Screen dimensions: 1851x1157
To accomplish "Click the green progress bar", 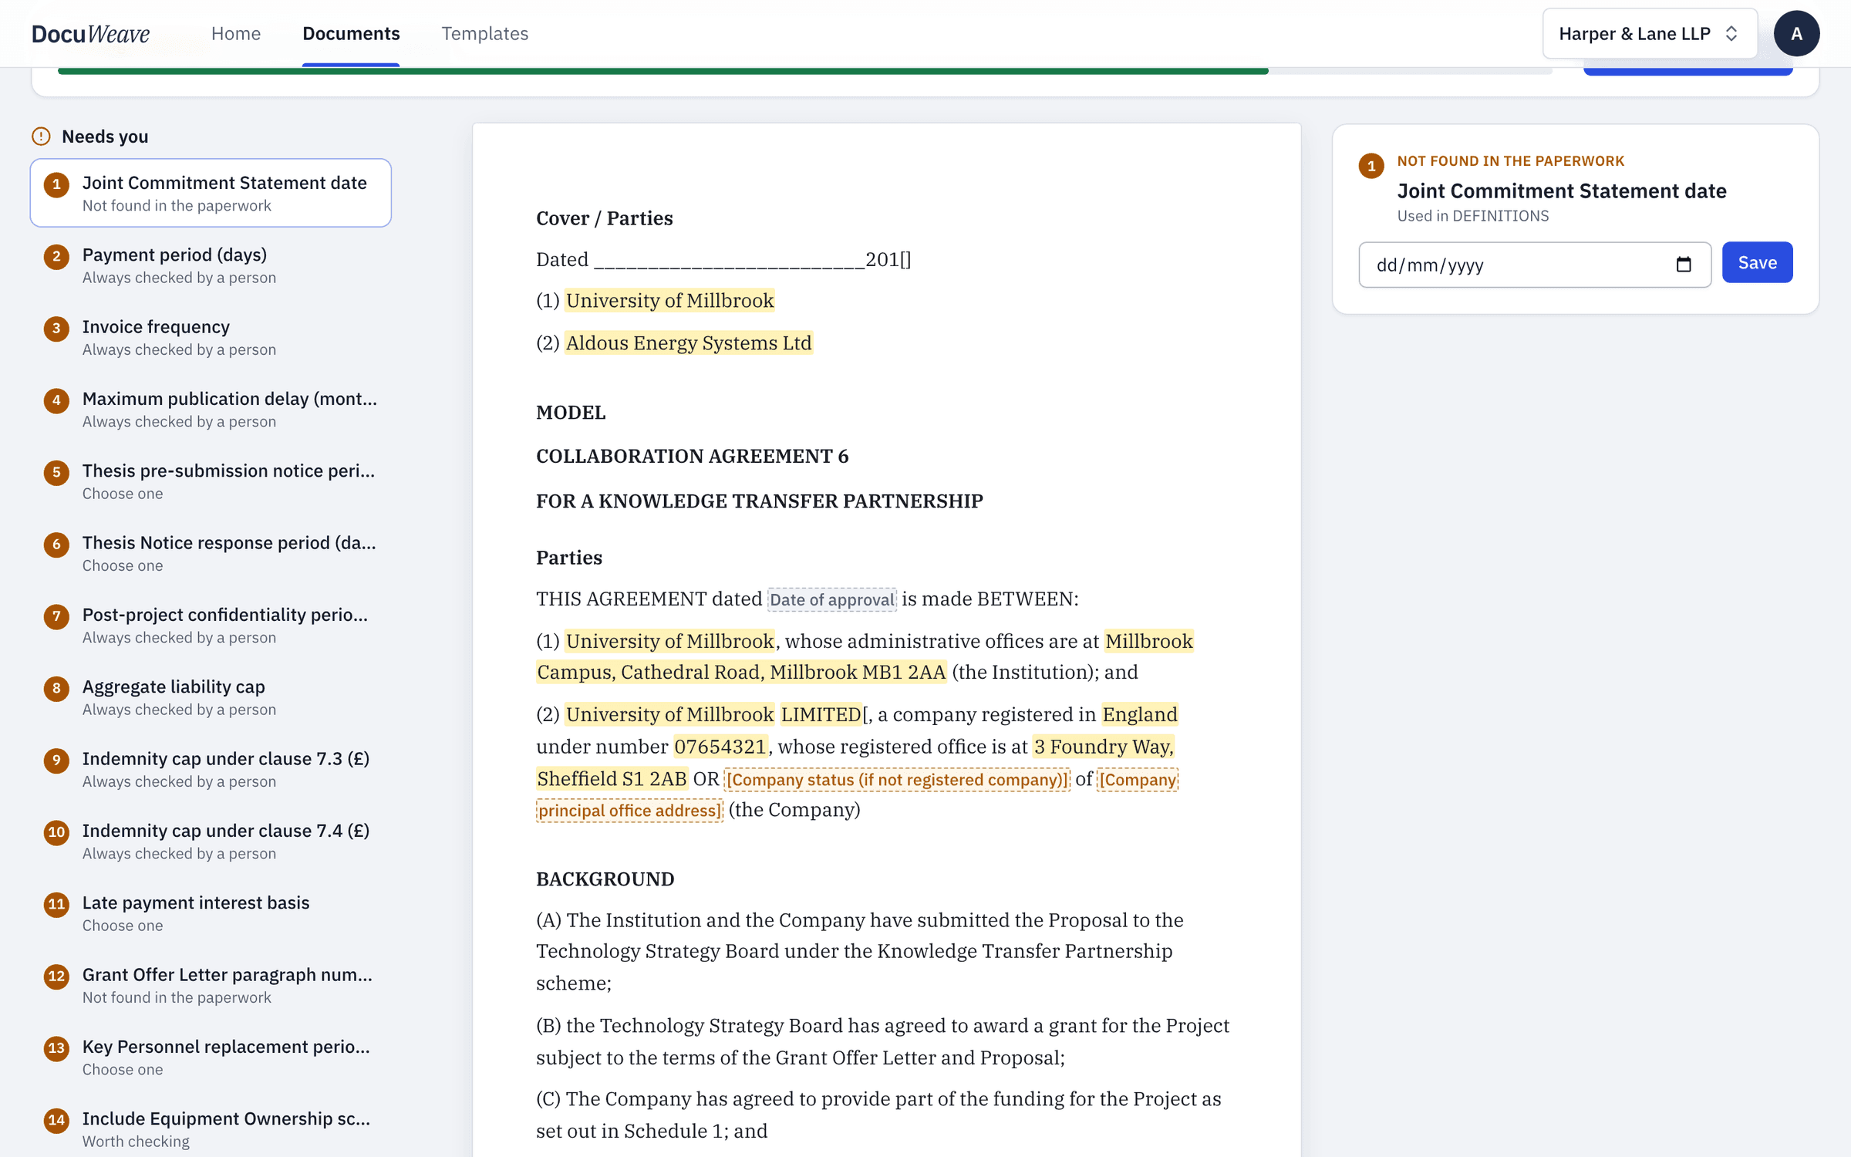I will click(x=663, y=71).
